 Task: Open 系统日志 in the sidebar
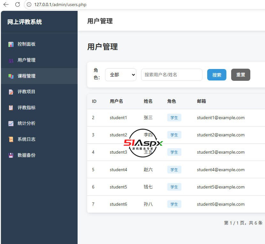(x=39, y=139)
